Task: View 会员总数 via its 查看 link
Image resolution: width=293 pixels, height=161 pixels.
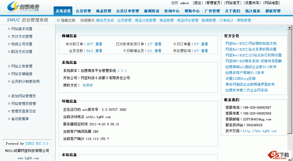Action: pyautogui.click(x=99, y=51)
